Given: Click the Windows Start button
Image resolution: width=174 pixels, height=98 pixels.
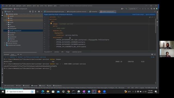Looking at the screenshot, I should (3, 91).
